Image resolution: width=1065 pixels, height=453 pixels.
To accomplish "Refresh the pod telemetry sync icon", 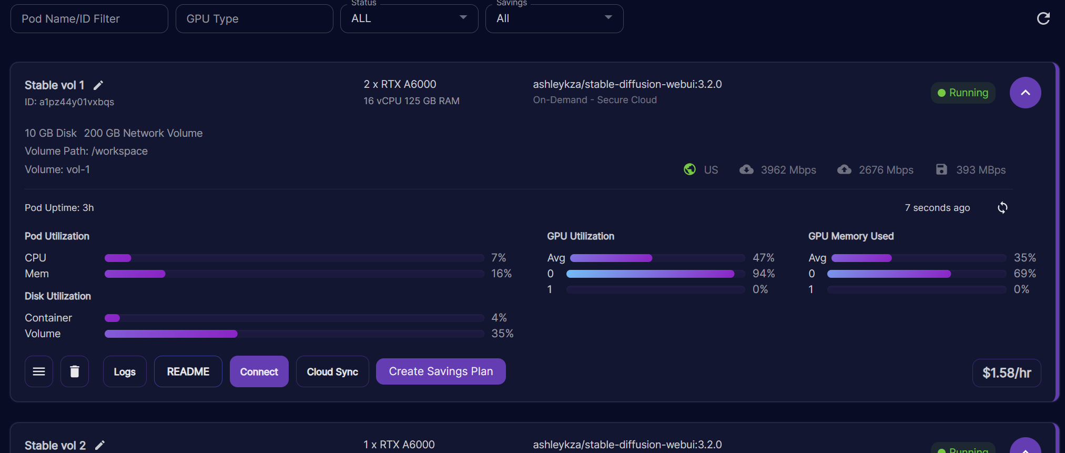I will tap(1002, 208).
